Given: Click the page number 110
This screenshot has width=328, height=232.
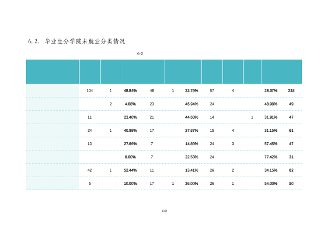Looking at the screenshot, I should [164, 211].
